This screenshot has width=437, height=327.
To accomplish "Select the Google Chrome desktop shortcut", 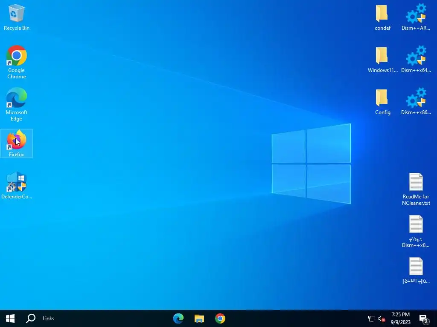I will (17, 62).
